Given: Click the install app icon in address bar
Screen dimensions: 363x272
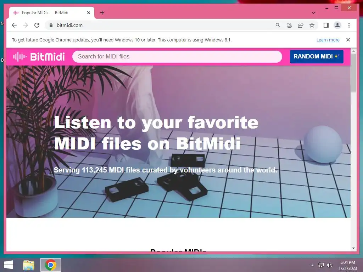Looking at the screenshot, I should pyautogui.click(x=289, y=25).
